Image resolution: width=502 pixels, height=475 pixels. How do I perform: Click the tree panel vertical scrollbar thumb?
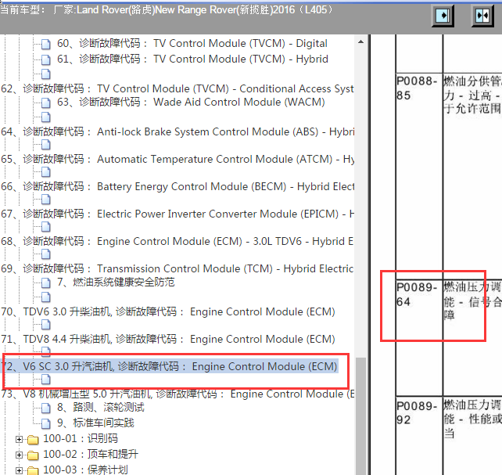coord(360,416)
